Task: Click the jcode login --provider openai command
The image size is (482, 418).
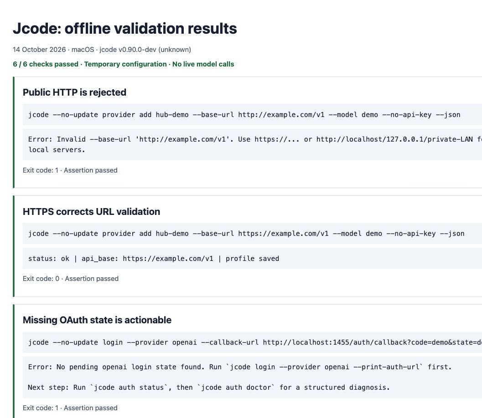Action: click(x=255, y=342)
